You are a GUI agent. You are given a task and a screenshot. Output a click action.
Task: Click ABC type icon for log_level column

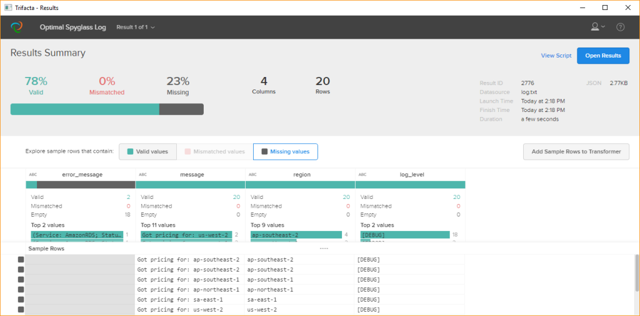point(362,175)
